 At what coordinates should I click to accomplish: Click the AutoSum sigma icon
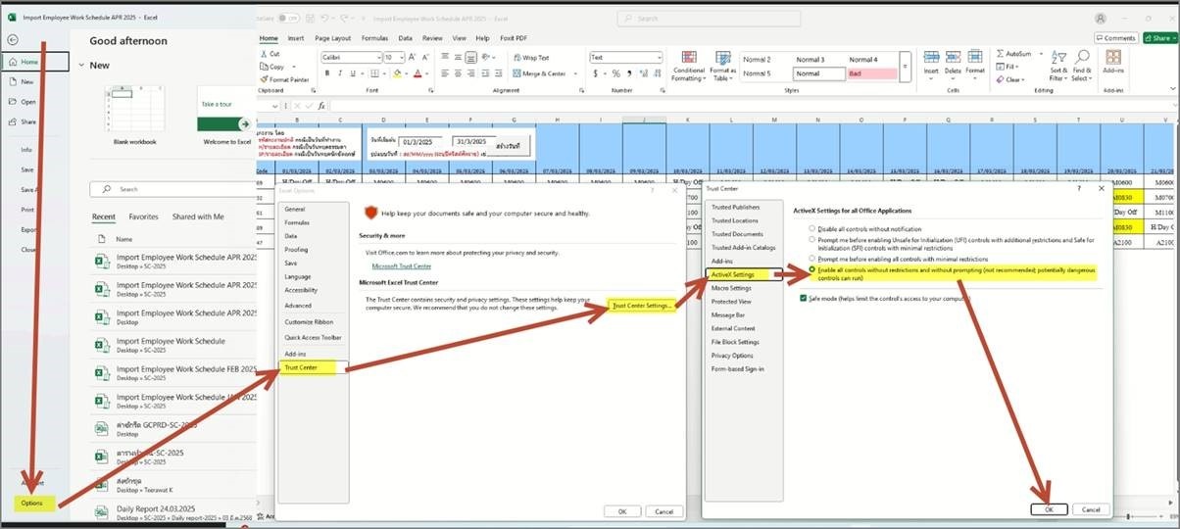(x=999, y=54)
